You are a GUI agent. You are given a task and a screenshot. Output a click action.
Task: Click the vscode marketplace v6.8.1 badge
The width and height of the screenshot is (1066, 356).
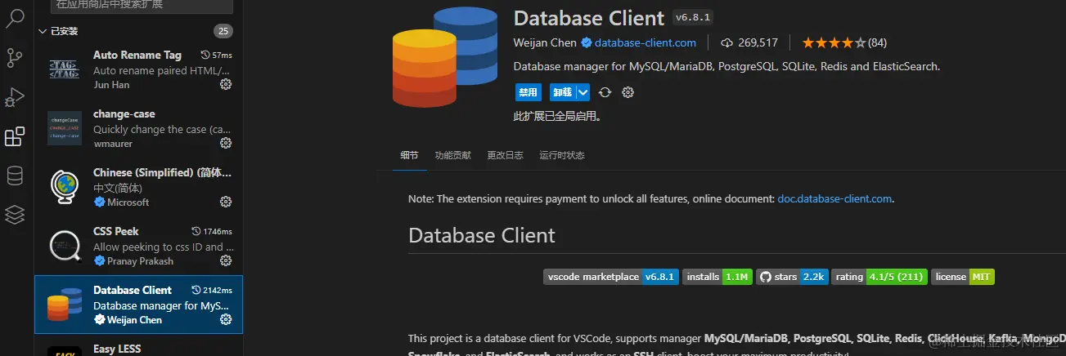point(611,277)
